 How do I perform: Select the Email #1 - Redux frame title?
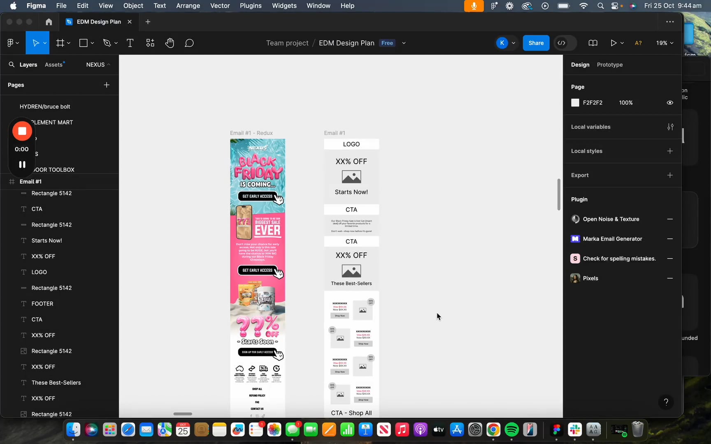pos(251,133)
